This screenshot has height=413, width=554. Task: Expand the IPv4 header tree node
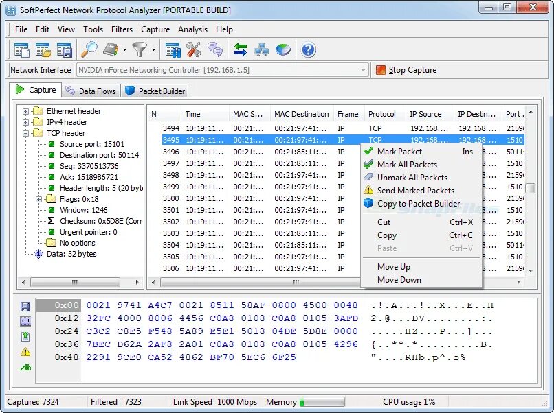(25, 122)
